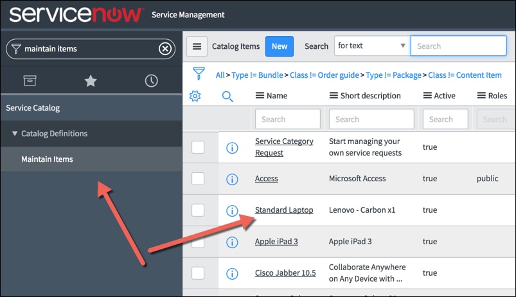Image resolution: width=516 pixels, height=297 pixels.
Task: Open the Favorites star tab
Action: pos(91,80)
